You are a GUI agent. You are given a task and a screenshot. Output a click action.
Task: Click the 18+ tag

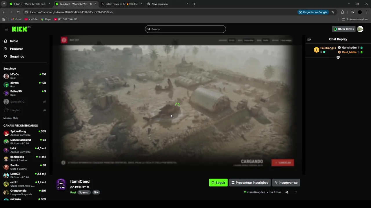click(x=96, y=192)
